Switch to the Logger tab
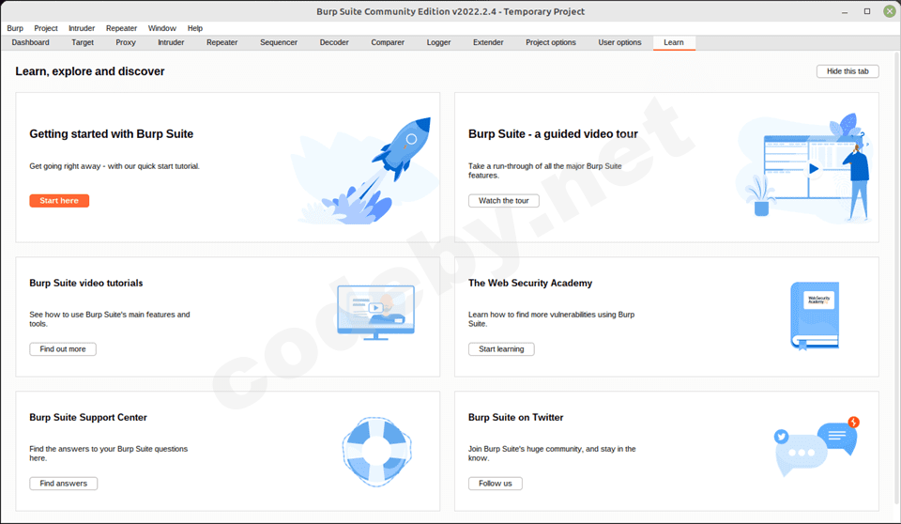901x524 pixels. click(x=438, y=42)
